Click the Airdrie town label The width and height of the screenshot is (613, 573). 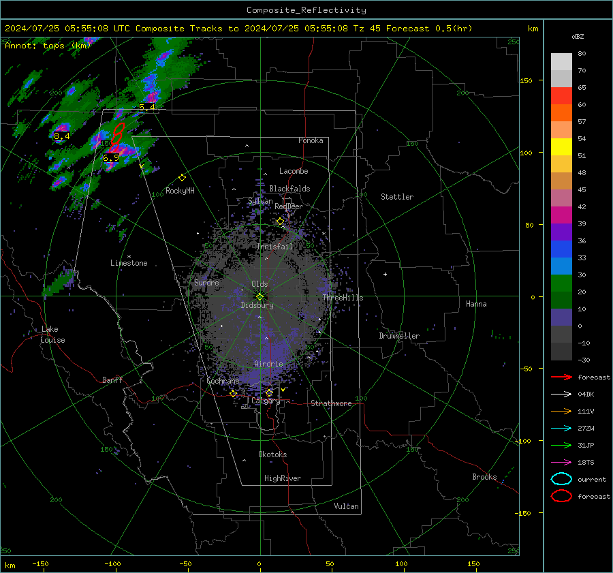(268, 364)
